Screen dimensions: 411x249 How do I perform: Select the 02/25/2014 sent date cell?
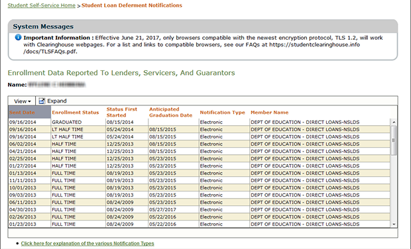(x=30, y=159)
